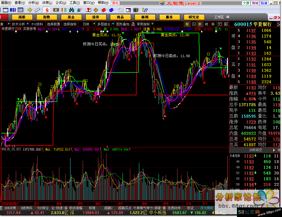This screenshot has height=217, width=282.
Task: Toggle the lock beside 图形叠加
Action: [x=133, y=24]
